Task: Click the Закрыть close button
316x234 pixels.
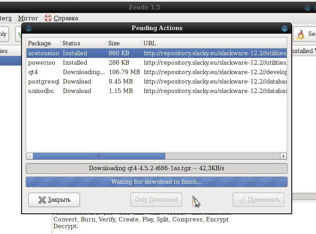Action: pyautogui.click(x=54, y=200)
